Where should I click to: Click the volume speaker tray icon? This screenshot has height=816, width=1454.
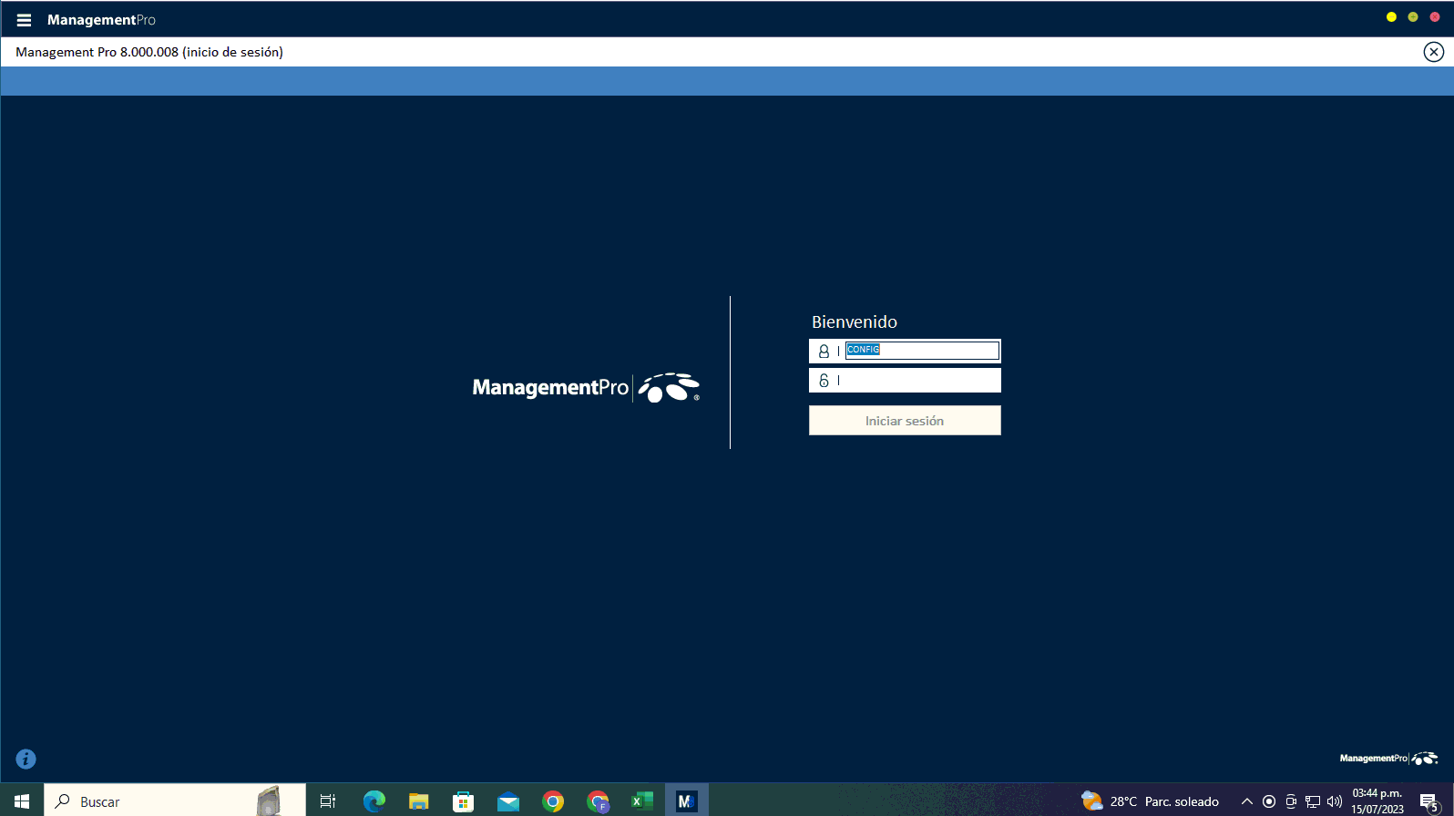(x=1335, y=801)
